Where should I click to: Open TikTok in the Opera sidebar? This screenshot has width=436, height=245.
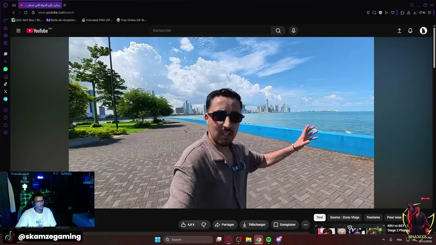[x=5, y=84]
